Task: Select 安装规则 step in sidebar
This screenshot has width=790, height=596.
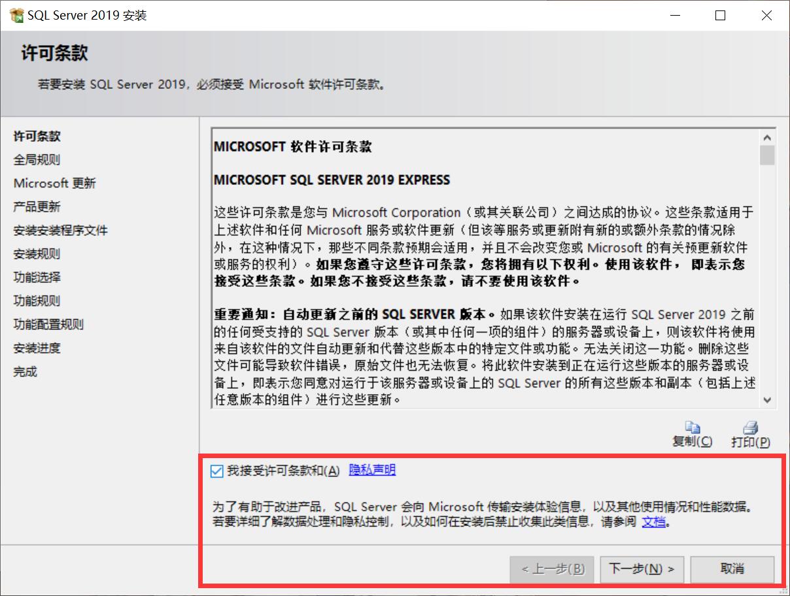Action: (37, 254)
